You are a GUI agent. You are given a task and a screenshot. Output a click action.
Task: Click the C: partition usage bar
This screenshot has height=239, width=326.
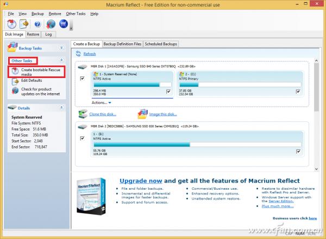pyautogui.click(x=240, y=85)
